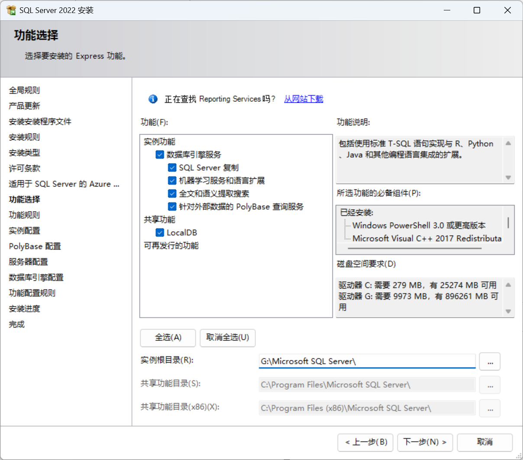Click the up arrow of the 功能说明 scrollbar
523x460 pixels.
(x=508, y=143)
